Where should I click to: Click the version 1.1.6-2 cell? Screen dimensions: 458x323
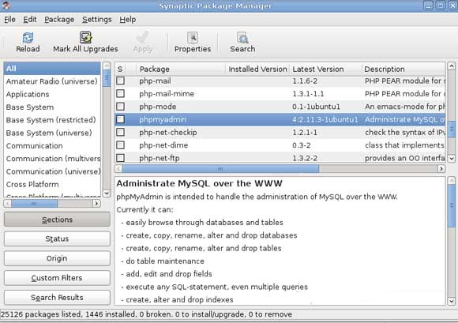(x=305, y=81)
